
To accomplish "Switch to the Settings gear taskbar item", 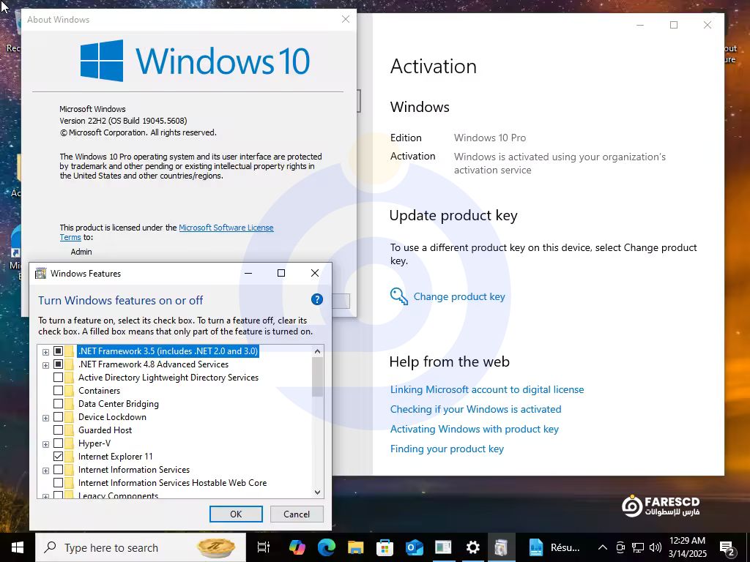I will click(472, 547).
